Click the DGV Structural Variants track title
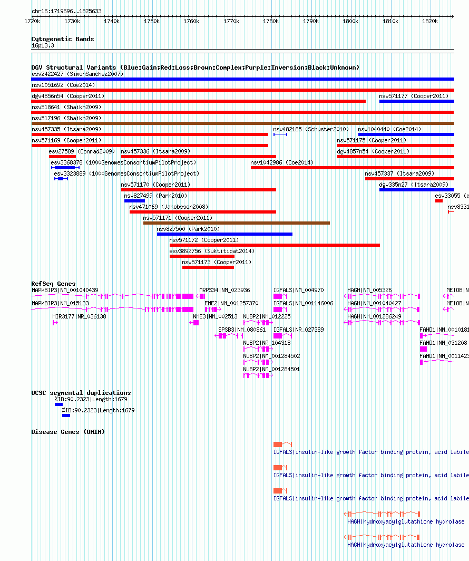 click(195, 67)
